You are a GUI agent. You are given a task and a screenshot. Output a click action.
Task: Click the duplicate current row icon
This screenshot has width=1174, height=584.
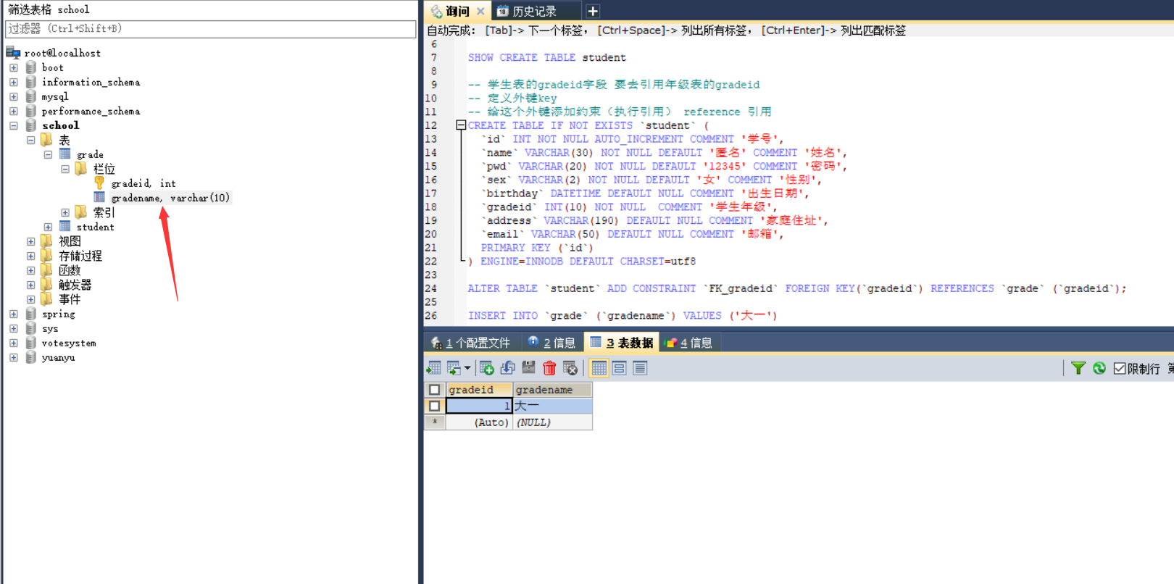click(x=508, y=368)
